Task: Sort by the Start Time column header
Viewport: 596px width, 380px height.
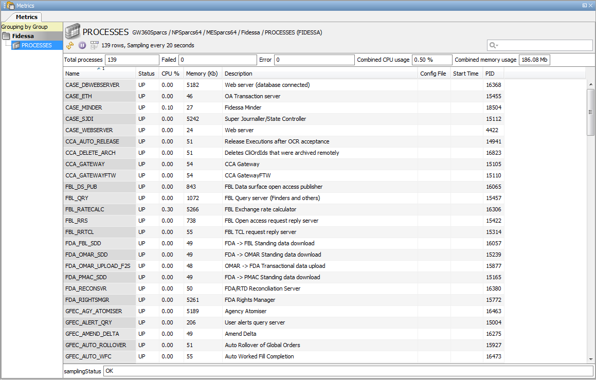Action: click(466, 74)
